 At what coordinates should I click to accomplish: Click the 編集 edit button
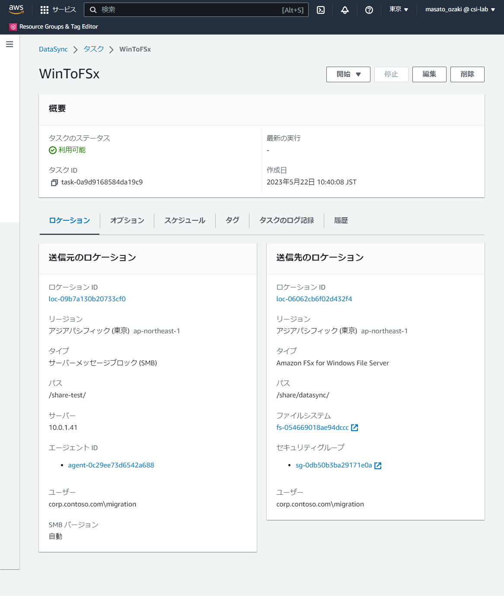(x=429, y=74)
